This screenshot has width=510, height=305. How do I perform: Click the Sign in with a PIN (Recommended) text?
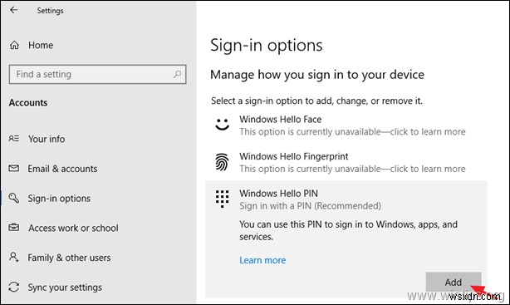click(311, 206)
